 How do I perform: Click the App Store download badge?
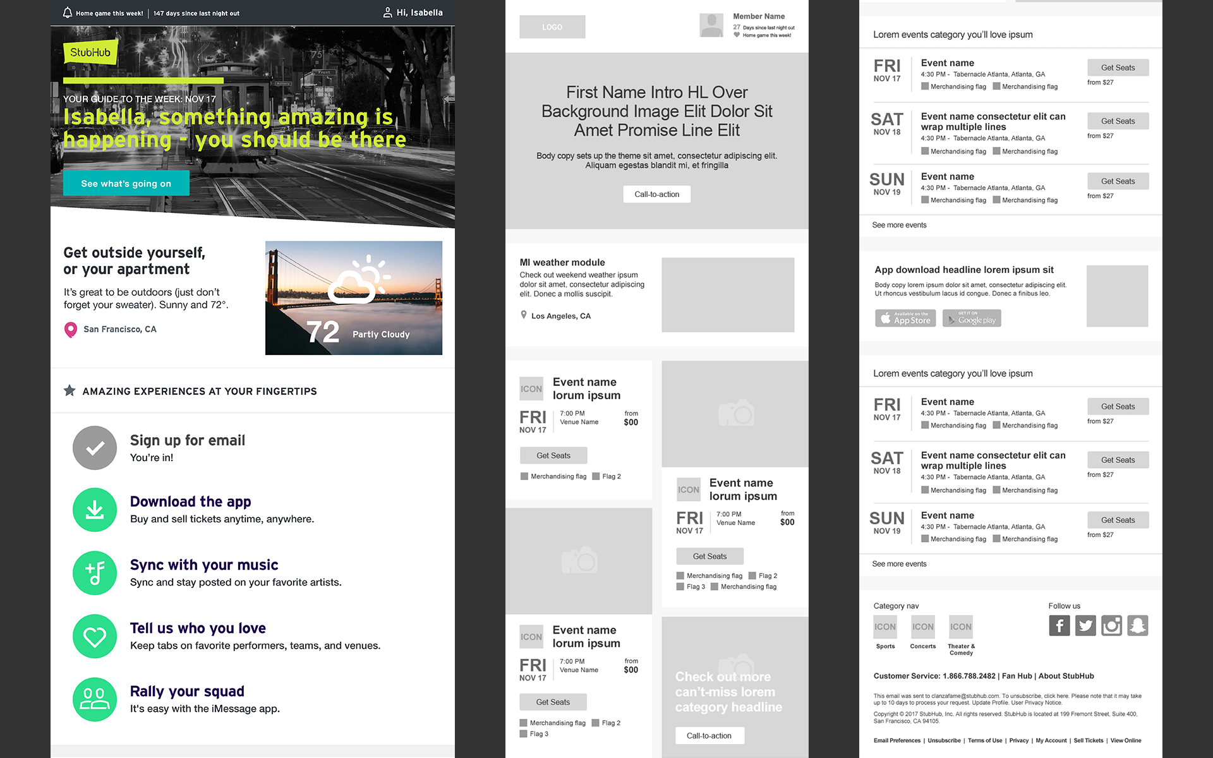pyautogui.click(x=905, y=318)
